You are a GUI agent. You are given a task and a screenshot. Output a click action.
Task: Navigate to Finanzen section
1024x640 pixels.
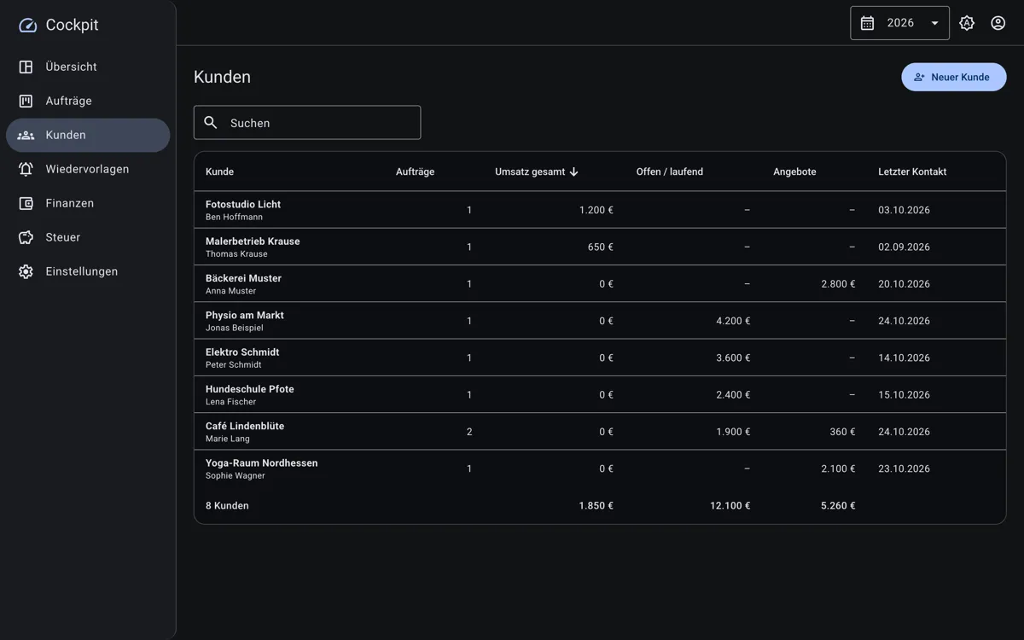(x=88, y=203)
